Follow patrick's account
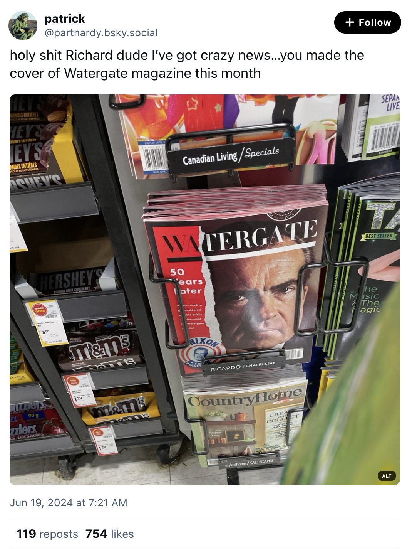Viewport: 412px width, 549px height. point(367,22)
